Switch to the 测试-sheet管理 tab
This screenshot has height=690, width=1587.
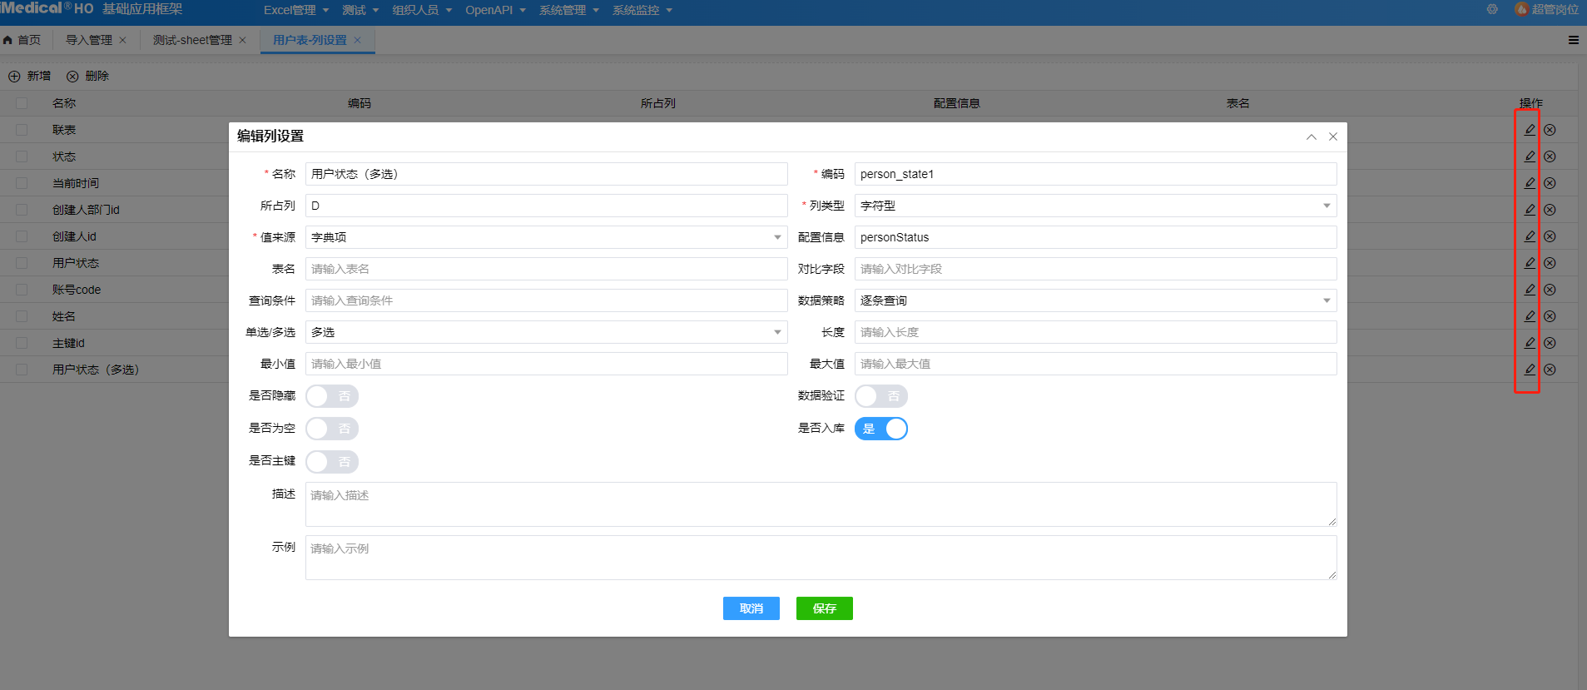coord(192,40)
